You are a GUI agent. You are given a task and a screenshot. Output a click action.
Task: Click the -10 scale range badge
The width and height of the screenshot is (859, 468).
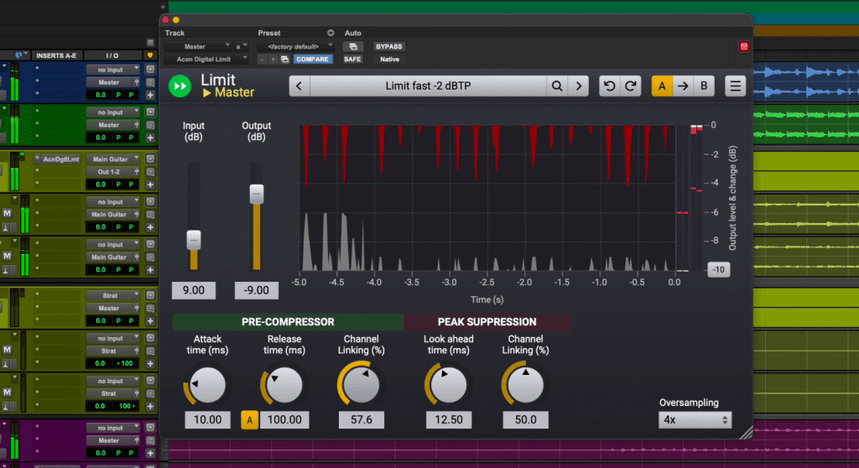tap(718, 269)
